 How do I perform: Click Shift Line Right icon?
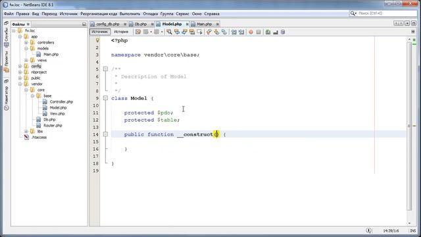click(x=241, y=32)
